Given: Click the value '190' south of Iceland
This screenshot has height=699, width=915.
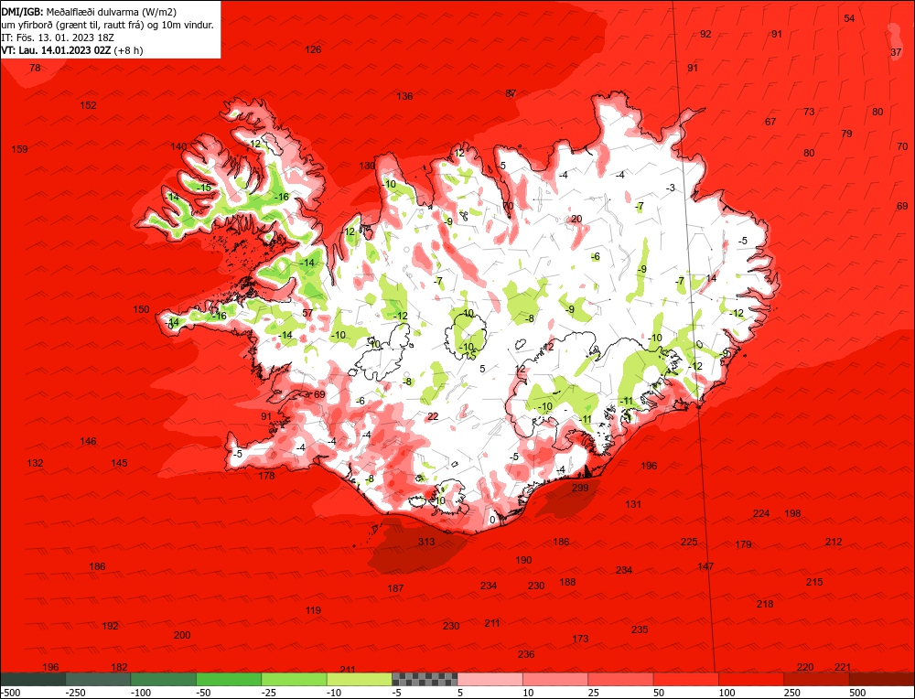Looking at the screenshot, I should [x=523, y=560].
